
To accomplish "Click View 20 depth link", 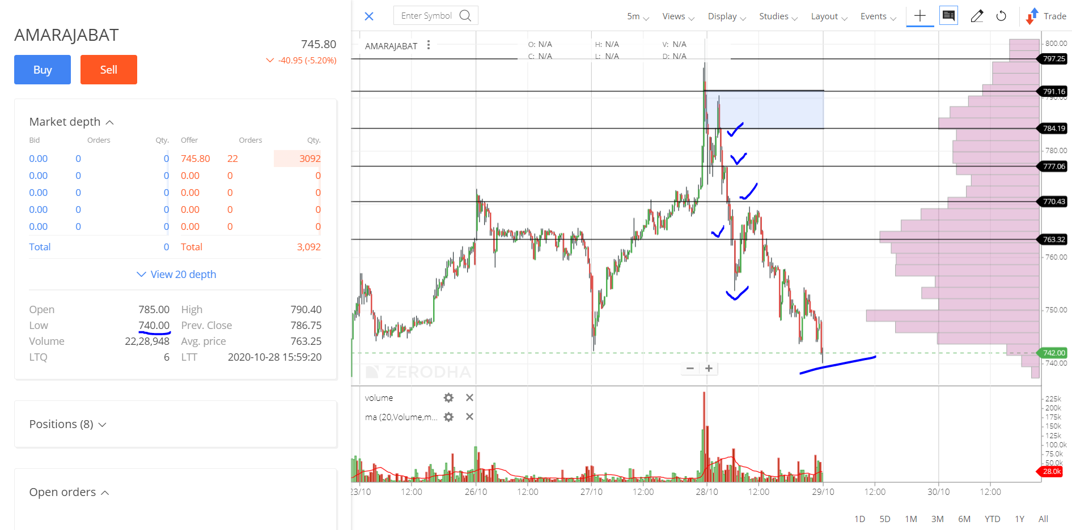I will click(x=176, y=274).
